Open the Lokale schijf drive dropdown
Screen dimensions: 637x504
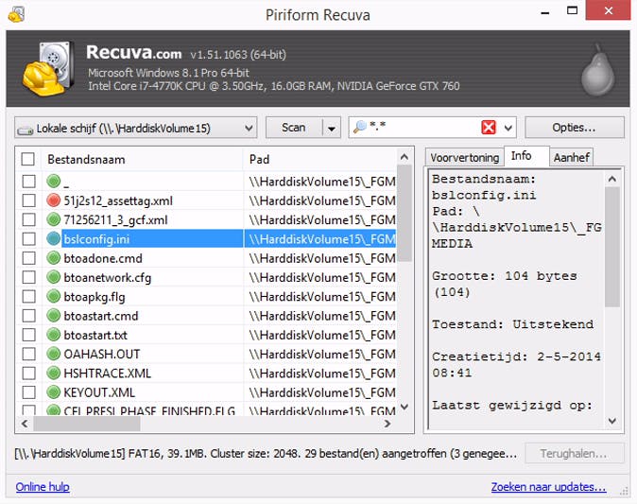point(136,128)
